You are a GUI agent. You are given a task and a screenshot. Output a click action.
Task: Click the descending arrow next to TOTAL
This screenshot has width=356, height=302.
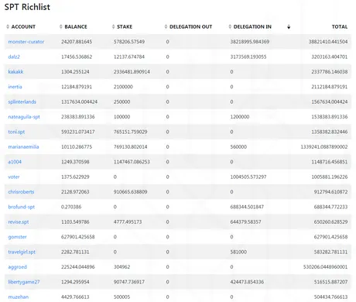pos(289,26)
